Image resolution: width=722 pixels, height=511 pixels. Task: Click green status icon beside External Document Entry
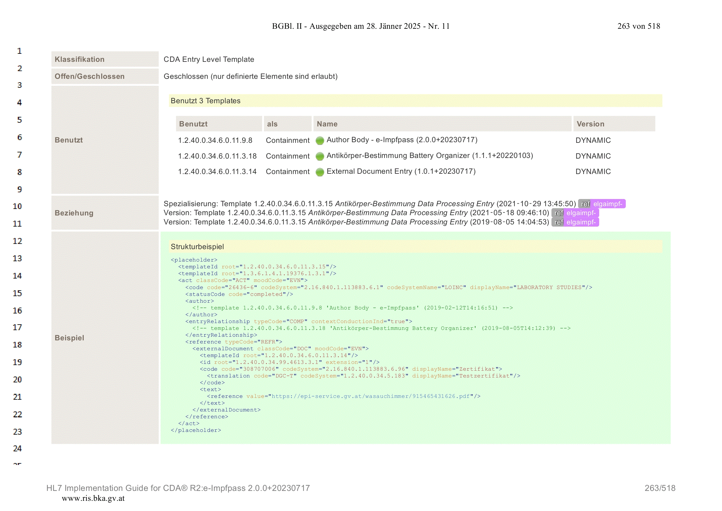pyautogui.click(x=320, y=172)
